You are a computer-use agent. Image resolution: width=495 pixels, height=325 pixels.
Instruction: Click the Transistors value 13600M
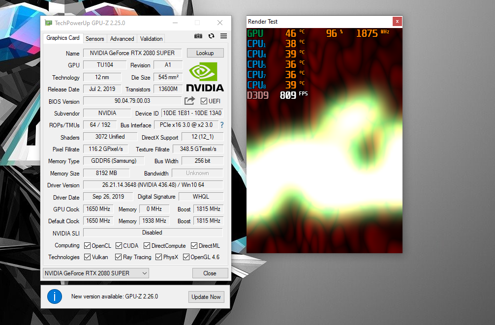click(168, 89)
